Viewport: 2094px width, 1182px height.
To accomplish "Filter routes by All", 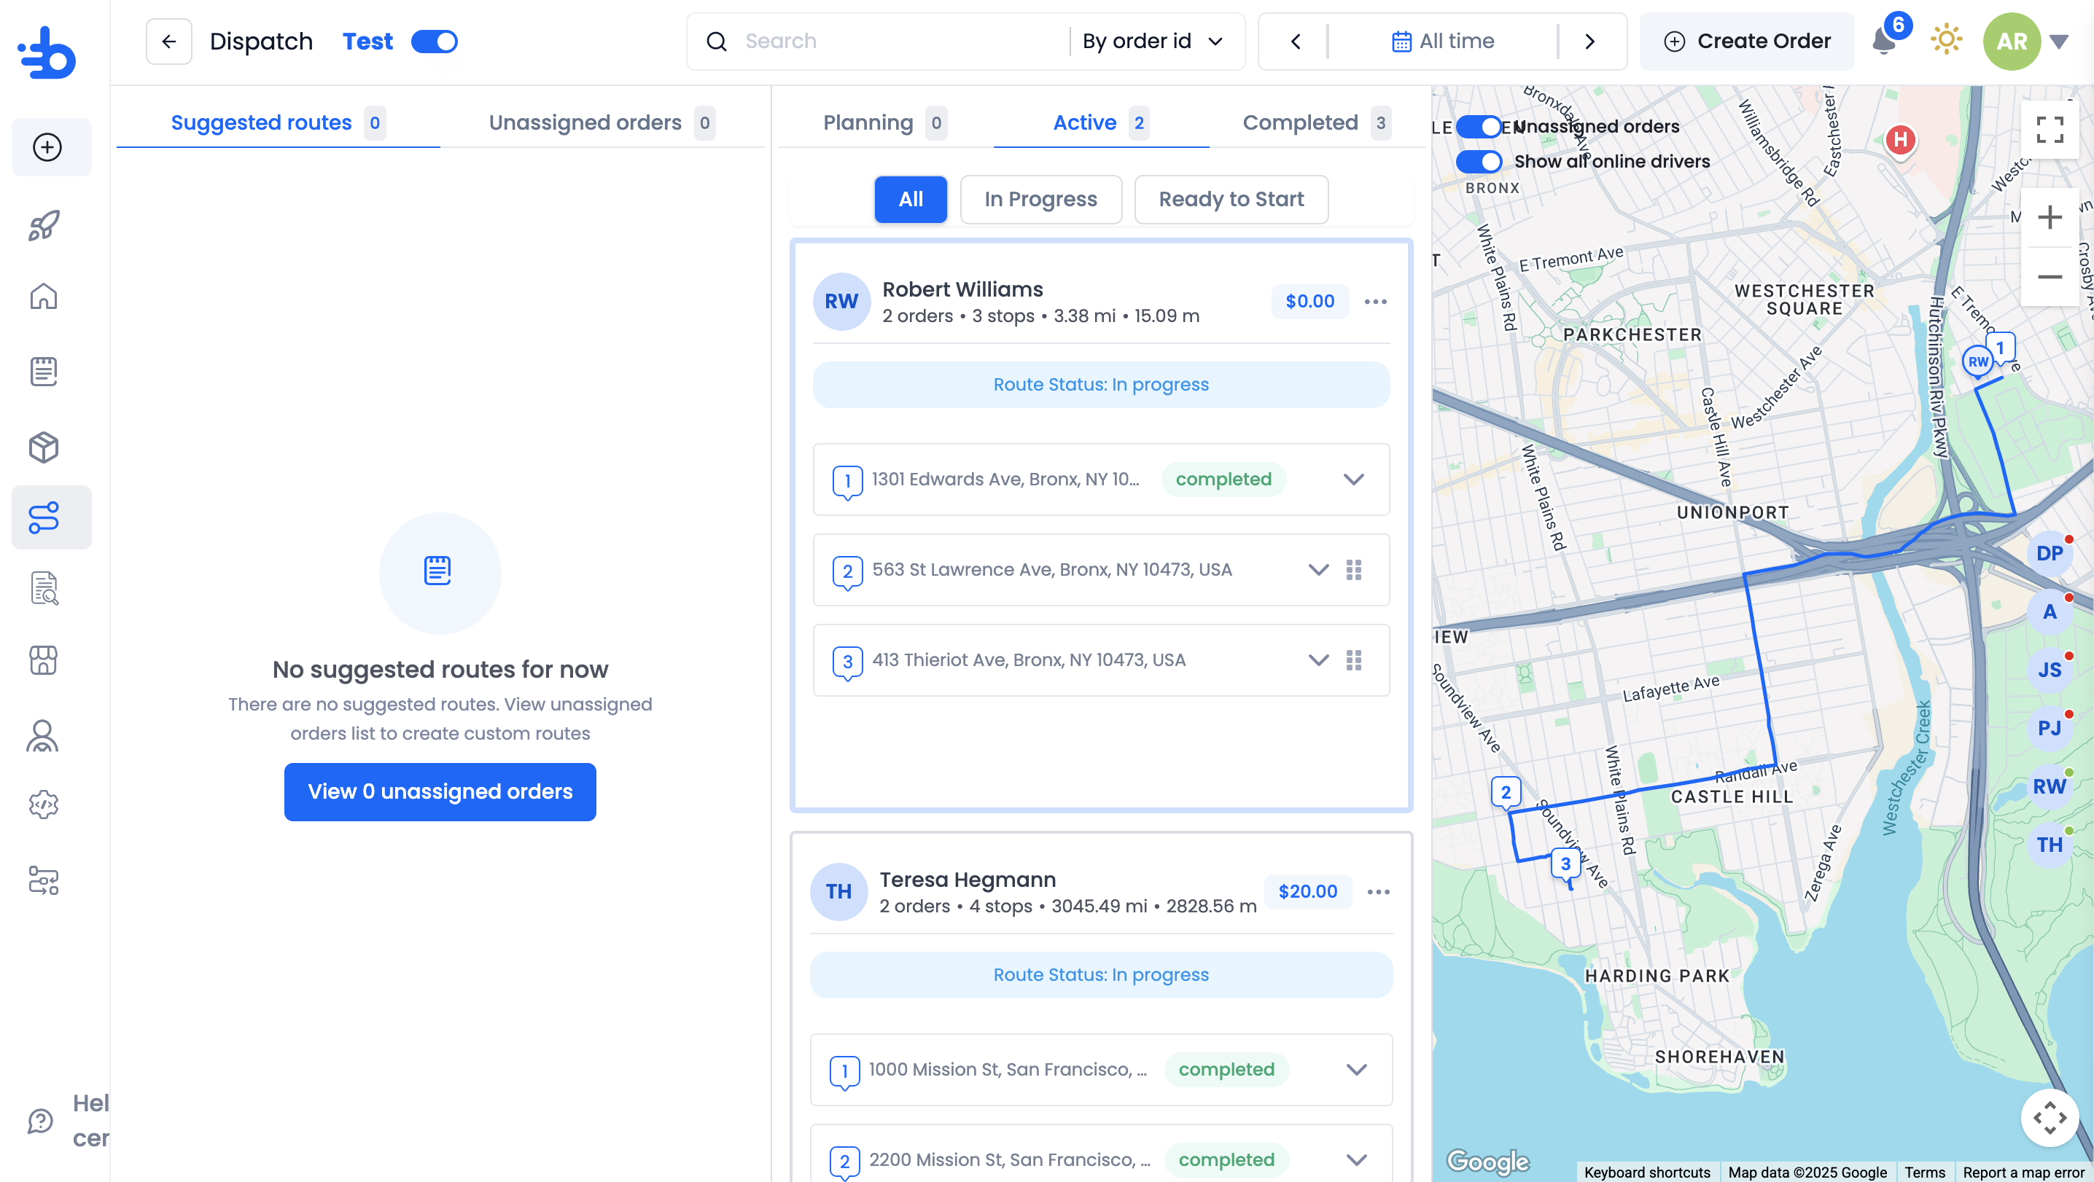I will coord(911,199).
